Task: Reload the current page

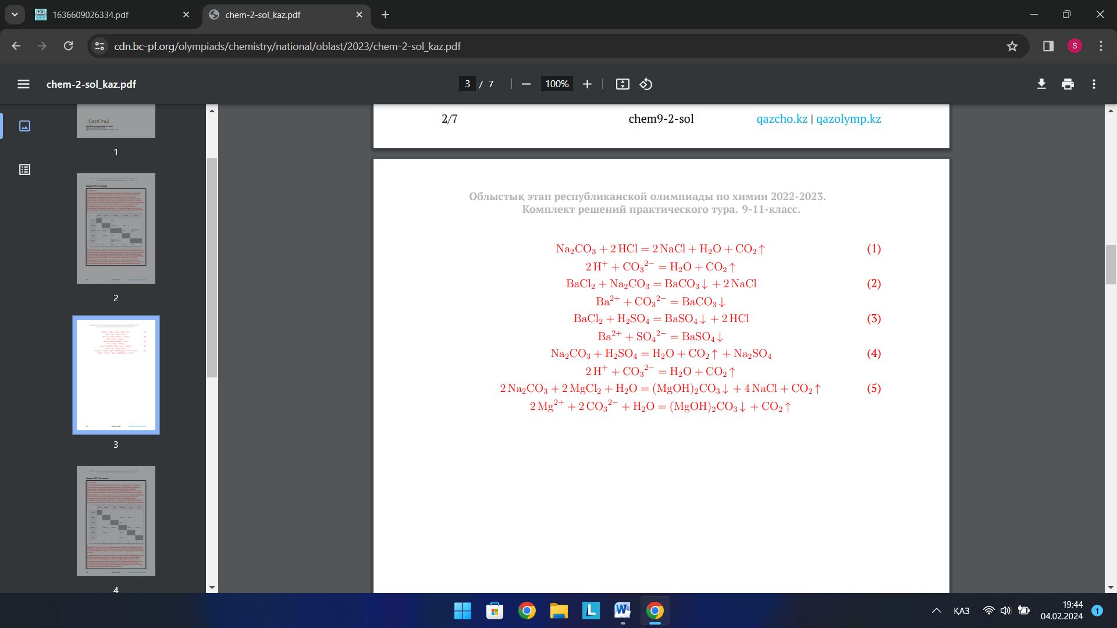Action: [68, 46]
